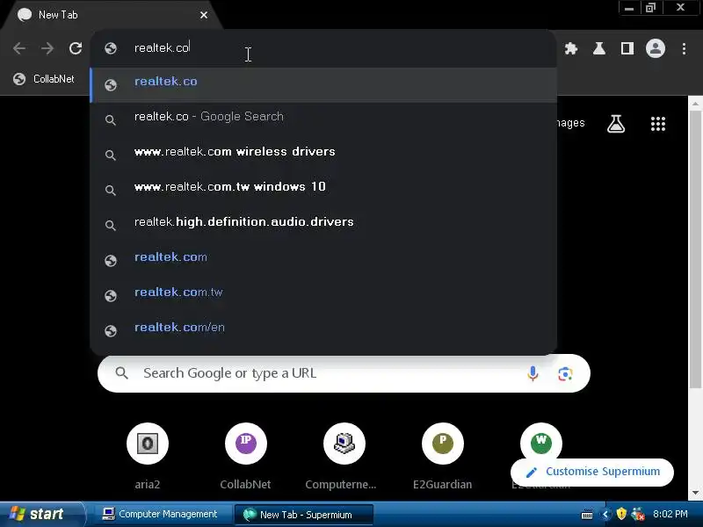703x527 pixels.
Task: Close the New Tab tab
Action: pos(204,15)
